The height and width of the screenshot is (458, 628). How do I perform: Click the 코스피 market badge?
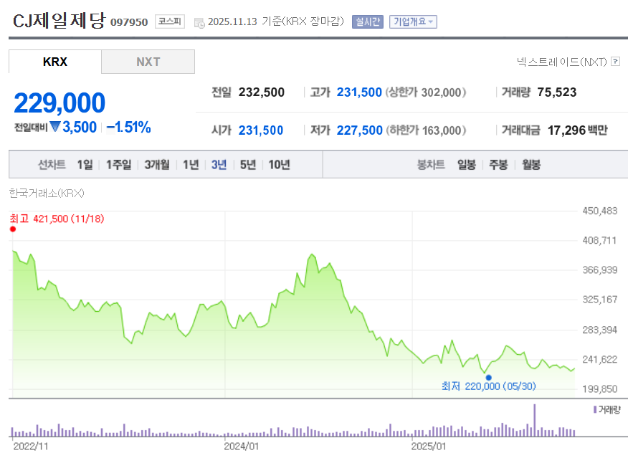pos(170,22)
